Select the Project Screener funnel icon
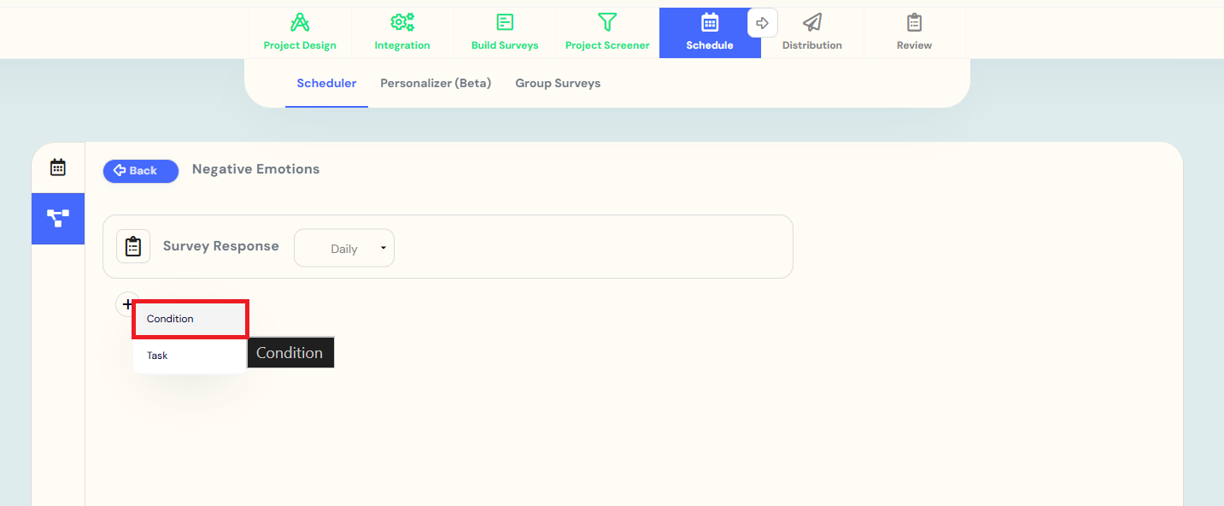The width and height of the screenshot is (1224, 506). coord(607,23)
